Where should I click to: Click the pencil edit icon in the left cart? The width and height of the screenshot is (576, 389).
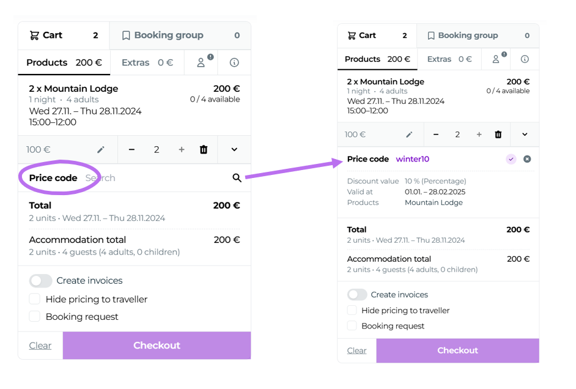click(x=101, y=150)
